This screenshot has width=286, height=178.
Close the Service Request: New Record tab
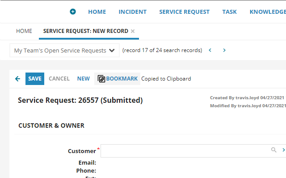(133, 31)
